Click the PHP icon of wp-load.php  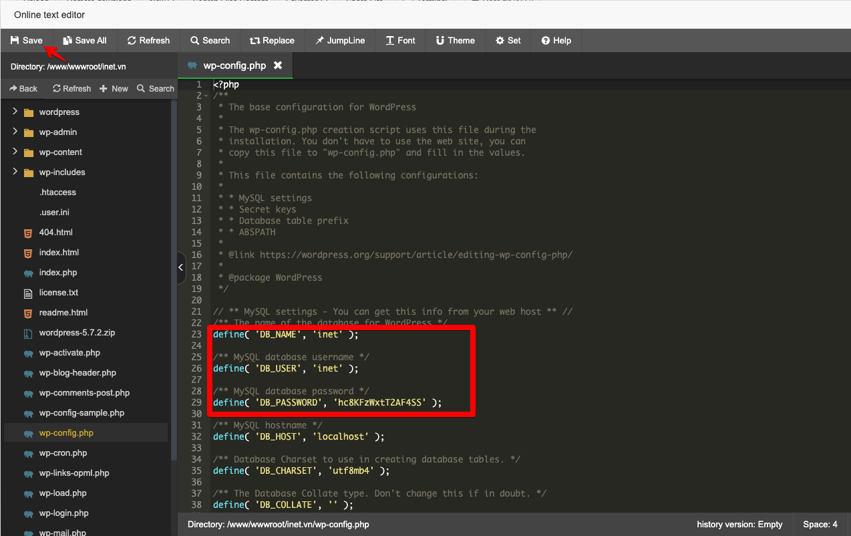[x=28, y=493]
